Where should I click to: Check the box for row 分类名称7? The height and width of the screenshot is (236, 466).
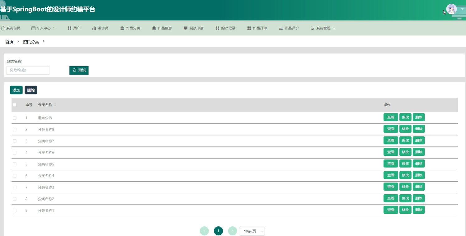pyautogui.click(x=15, y=141)
